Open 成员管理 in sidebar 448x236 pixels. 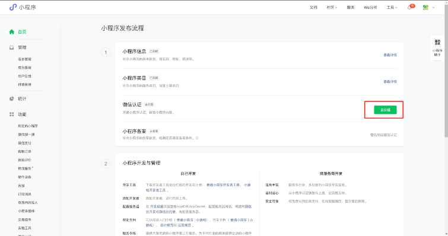[x=24, y=68]
